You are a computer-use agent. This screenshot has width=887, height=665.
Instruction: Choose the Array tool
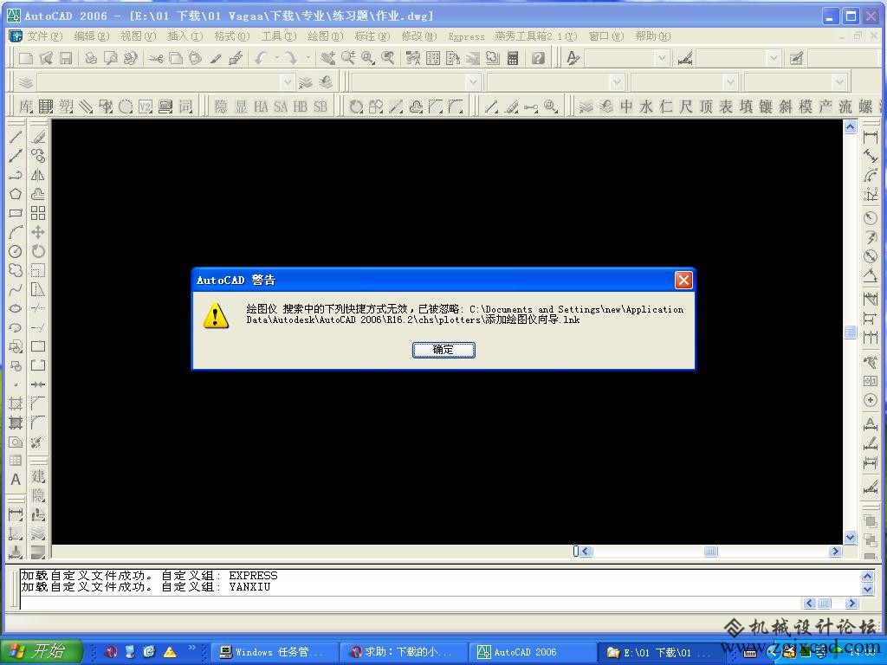tap(38, 213)
